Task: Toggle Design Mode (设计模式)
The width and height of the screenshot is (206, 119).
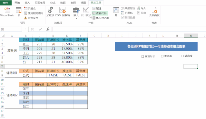Action: pyautogui.click(x=86, y=12)
